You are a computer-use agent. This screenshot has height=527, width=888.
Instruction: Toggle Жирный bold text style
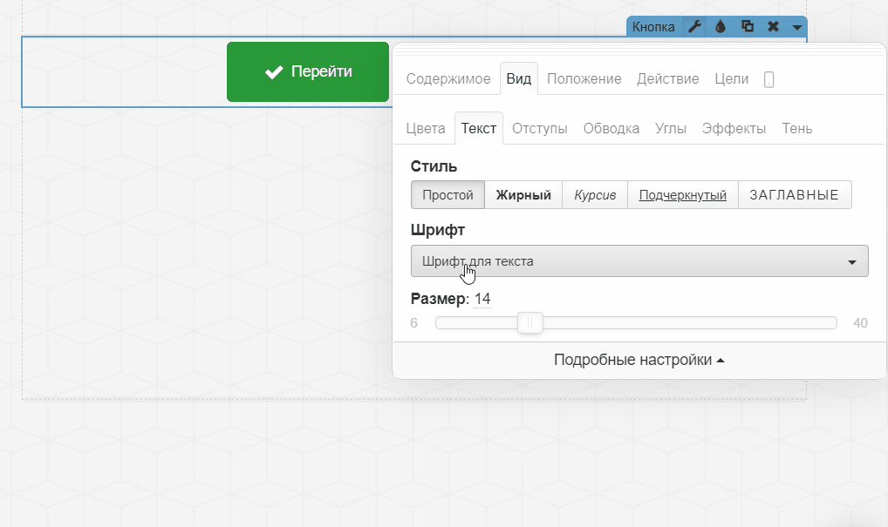(523, 195)
